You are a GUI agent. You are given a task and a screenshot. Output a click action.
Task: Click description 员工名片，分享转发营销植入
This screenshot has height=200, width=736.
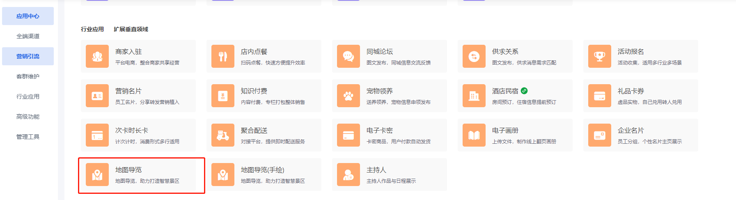click(x=147, y=102)
